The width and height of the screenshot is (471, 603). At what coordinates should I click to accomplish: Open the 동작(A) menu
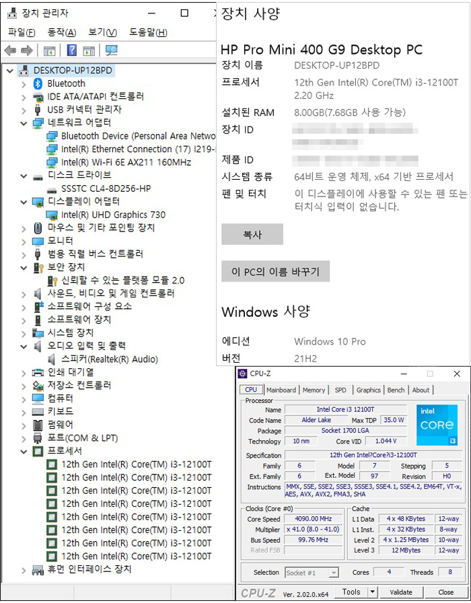61,32
